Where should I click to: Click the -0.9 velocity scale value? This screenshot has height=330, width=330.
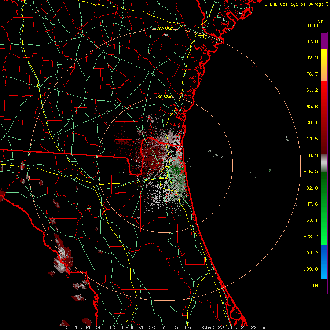tap(312, 155)
